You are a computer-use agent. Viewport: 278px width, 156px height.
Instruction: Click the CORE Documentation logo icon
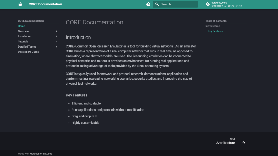[20, 4]
